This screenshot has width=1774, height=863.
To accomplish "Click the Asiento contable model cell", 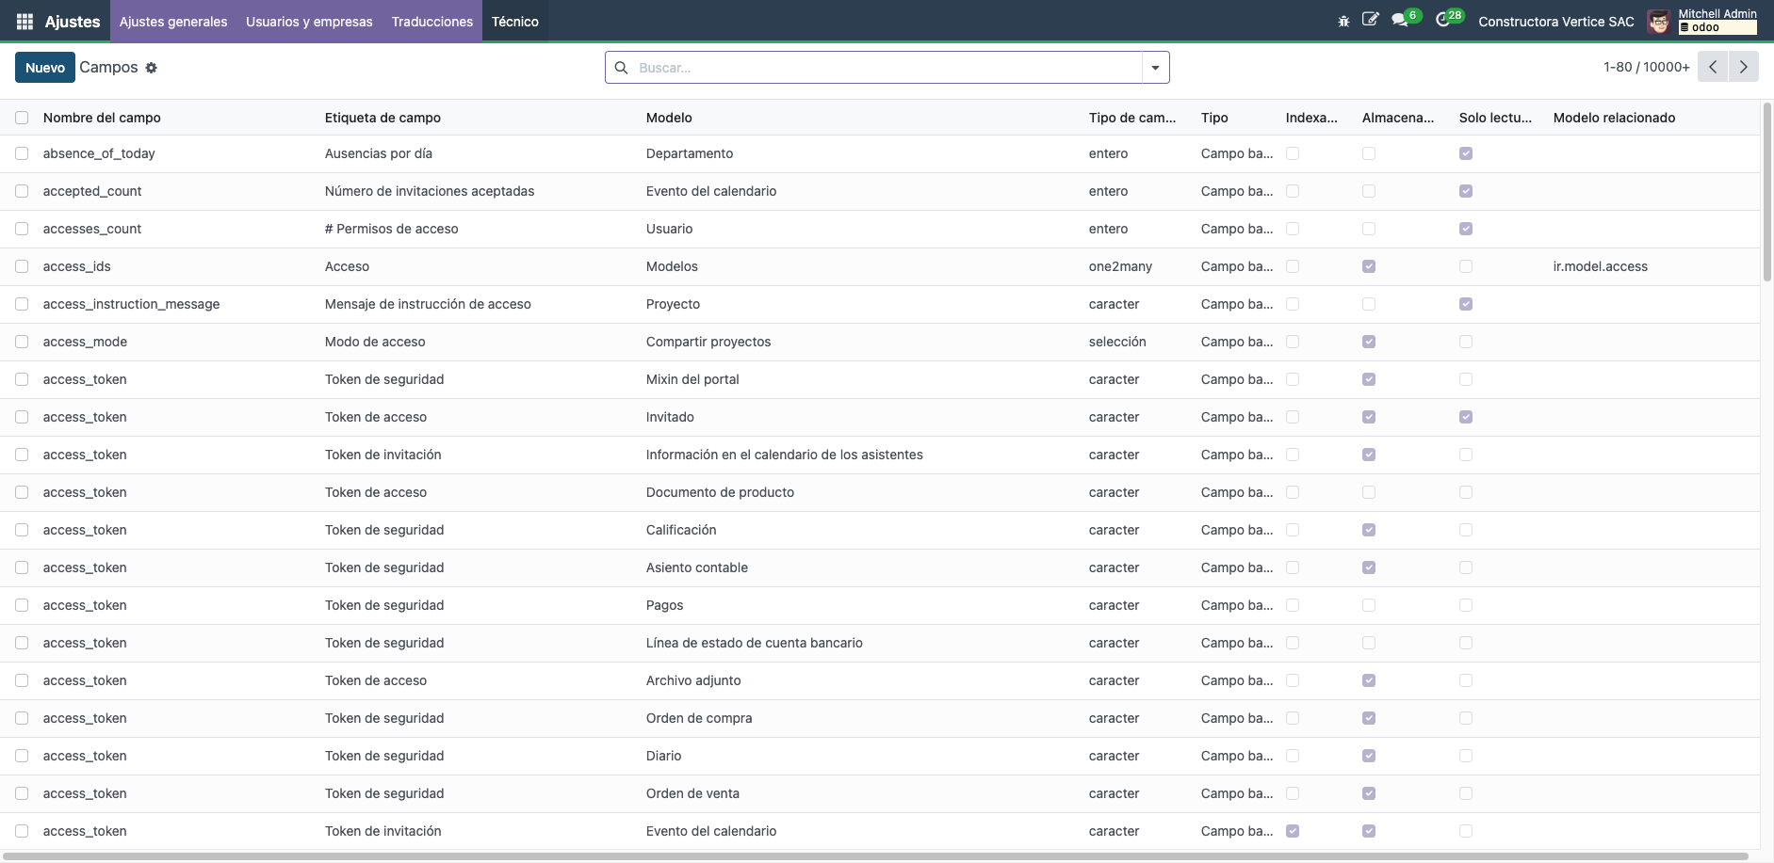I will (697, 567).
